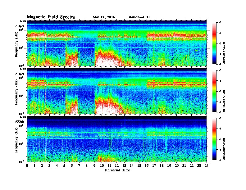This screenshot has height=190, width=246.
Task: Click the dH/dt panel label
Action: [20, 26]
